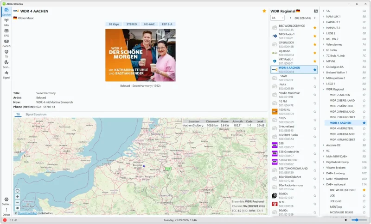Unfavorite BBC WORLDSERVICE in service list
This screenshot has width=371, height=224.
coord(315,28)
